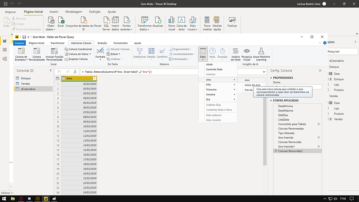359x202 pixels.
Task: Click Pesquisa Visual eye icon
Action: [x=247, y=51]
